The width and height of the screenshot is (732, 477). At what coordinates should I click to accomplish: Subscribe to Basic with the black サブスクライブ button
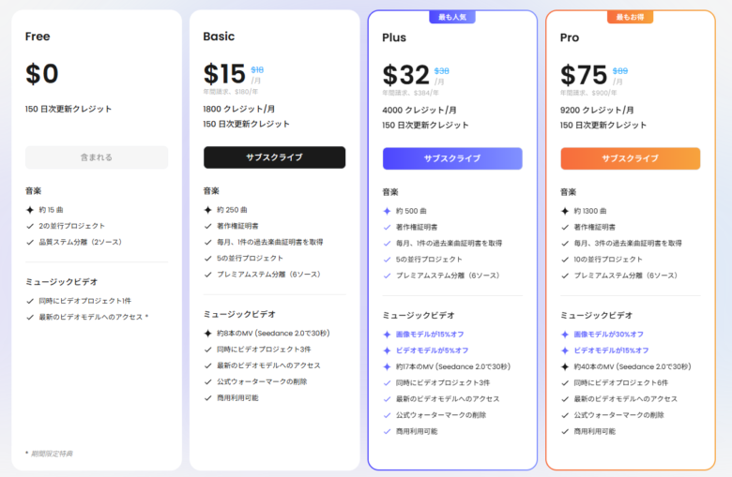[x=274, y=157]
